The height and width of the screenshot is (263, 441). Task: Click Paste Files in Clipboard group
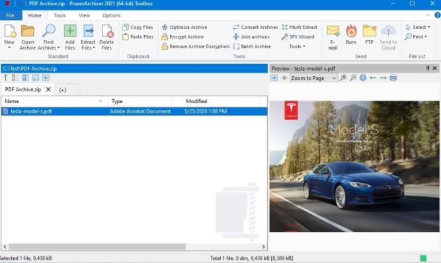pyautogui.click(x=138, y=37)
